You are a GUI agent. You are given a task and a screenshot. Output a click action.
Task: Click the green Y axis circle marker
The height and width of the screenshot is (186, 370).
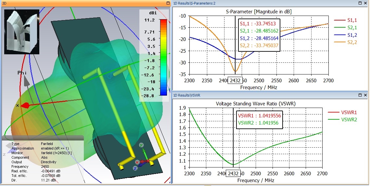tap(141, 145)
